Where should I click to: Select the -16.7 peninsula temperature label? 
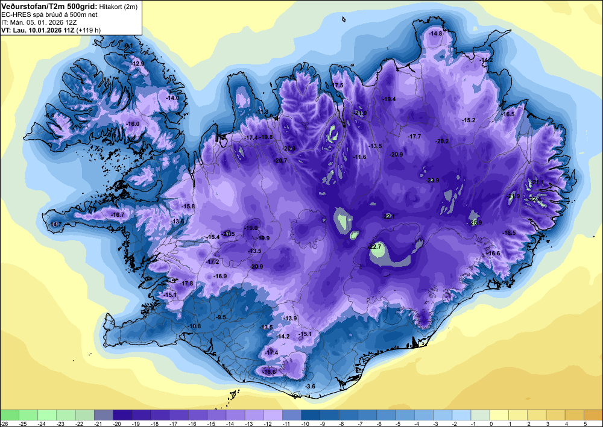pyautogui.click(x=118, y=215)
